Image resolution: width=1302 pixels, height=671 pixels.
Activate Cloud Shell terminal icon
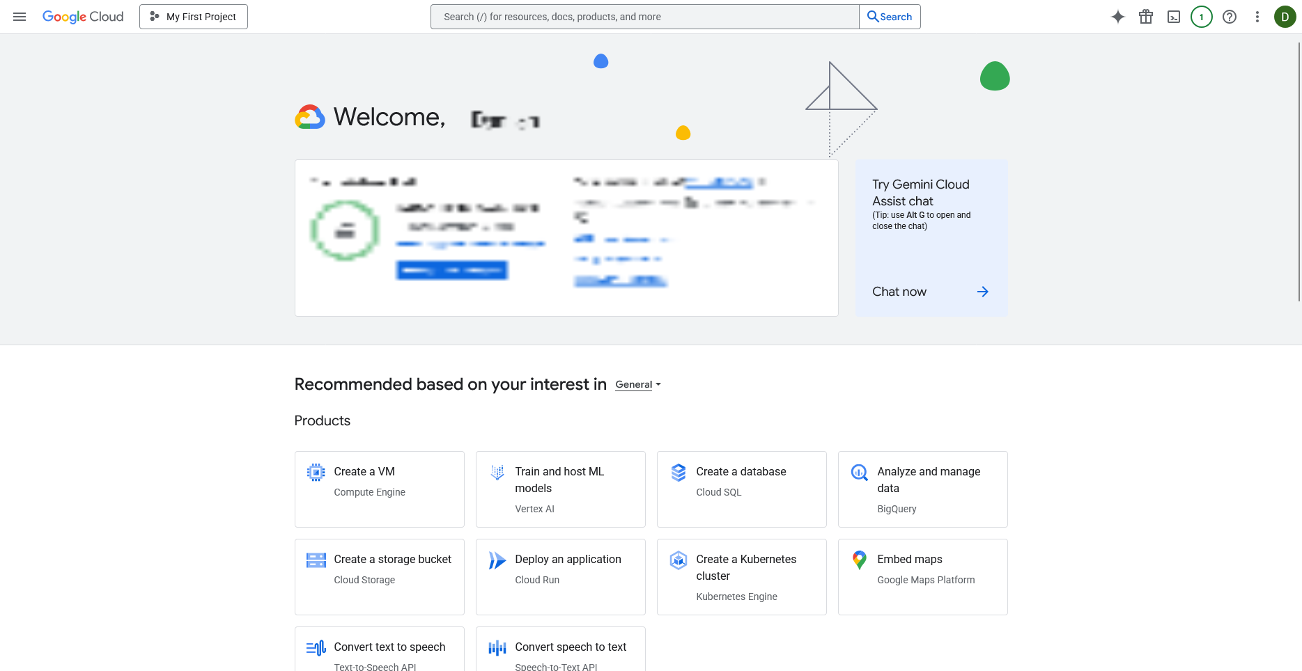coord(1173,17)
